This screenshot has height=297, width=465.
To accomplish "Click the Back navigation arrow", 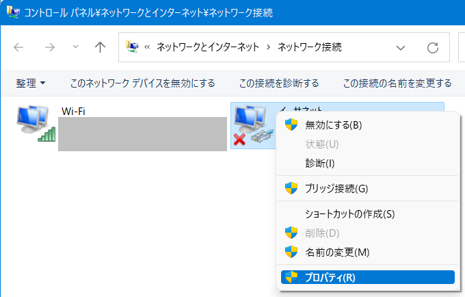I will [18, 47].
